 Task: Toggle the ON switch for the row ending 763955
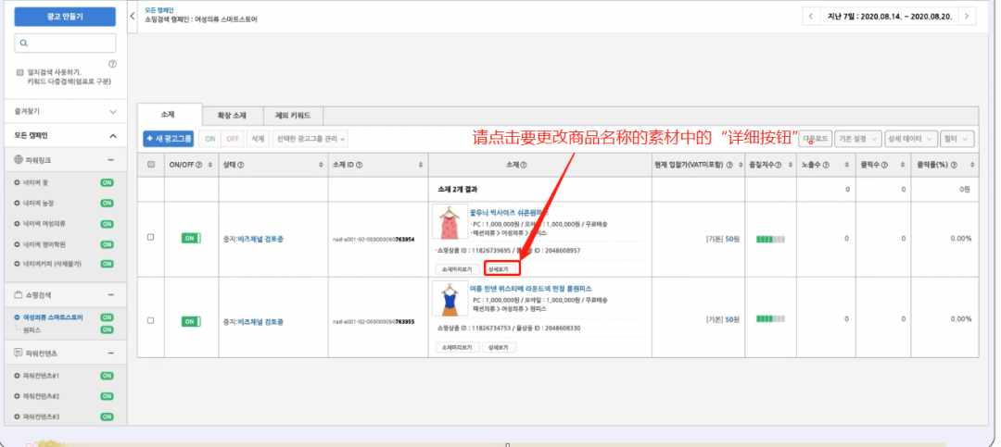pyautogui.click(x=191, y=321)
